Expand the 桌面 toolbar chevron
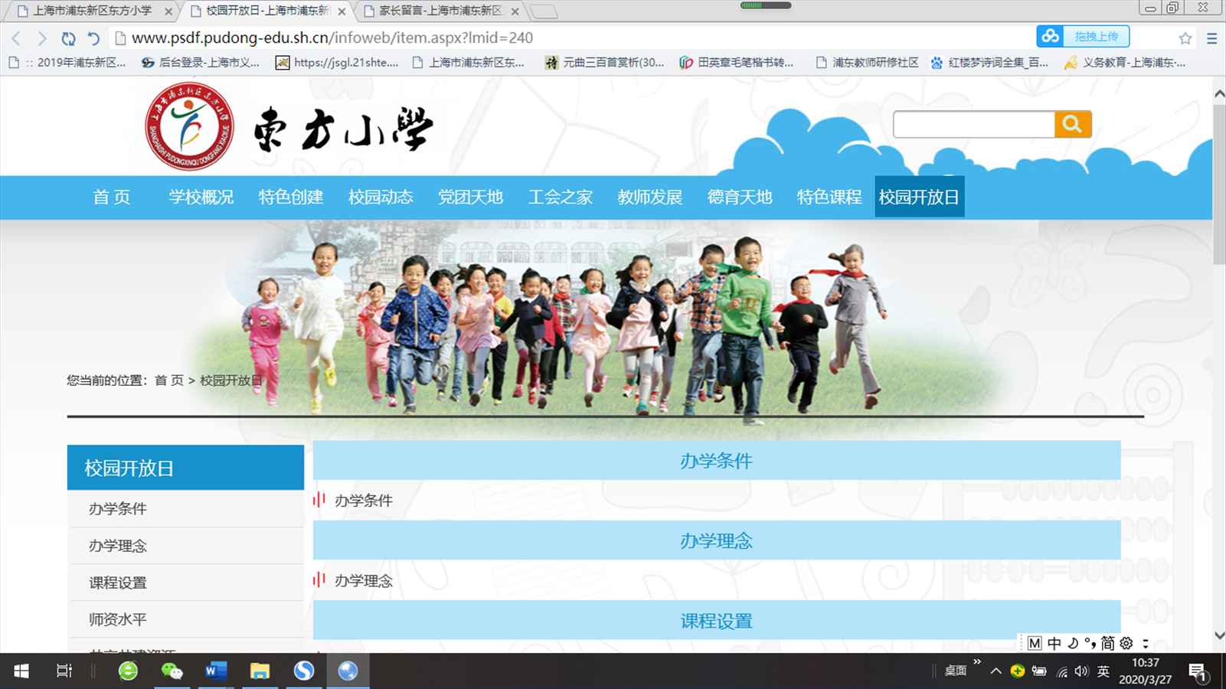 click(x=977, y=663)
